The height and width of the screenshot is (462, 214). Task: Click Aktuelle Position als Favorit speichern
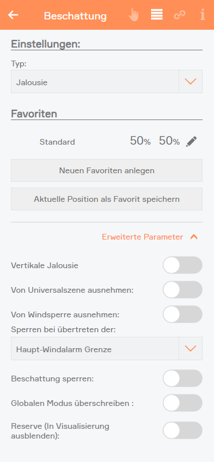point(106,199)
